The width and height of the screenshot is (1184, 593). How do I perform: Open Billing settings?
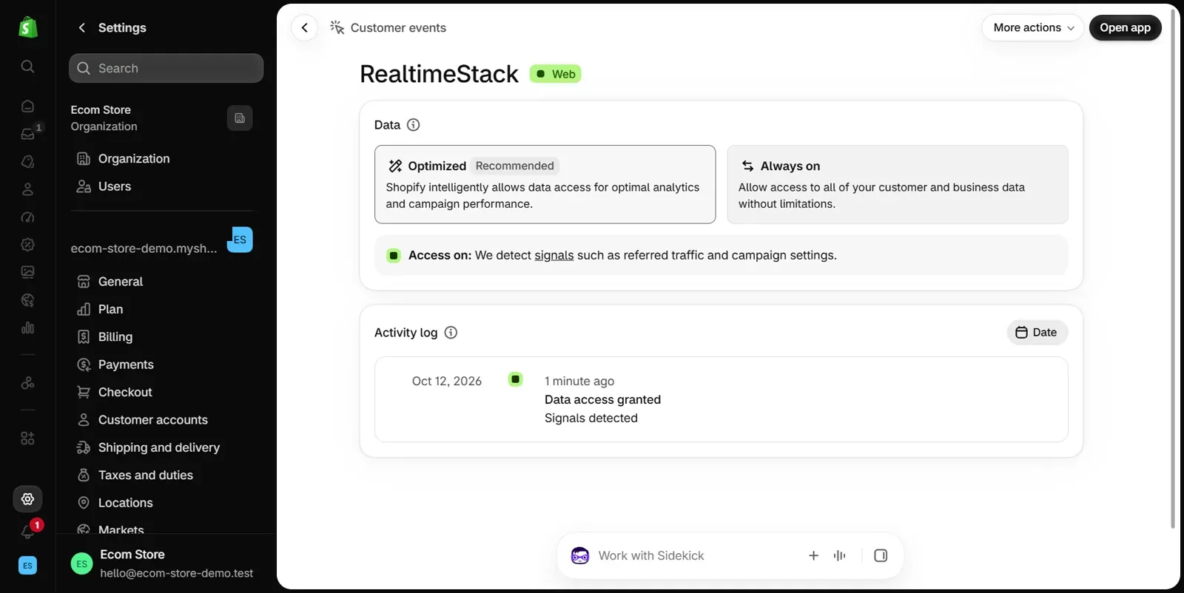pyautogui.click(x=115, y=337)
